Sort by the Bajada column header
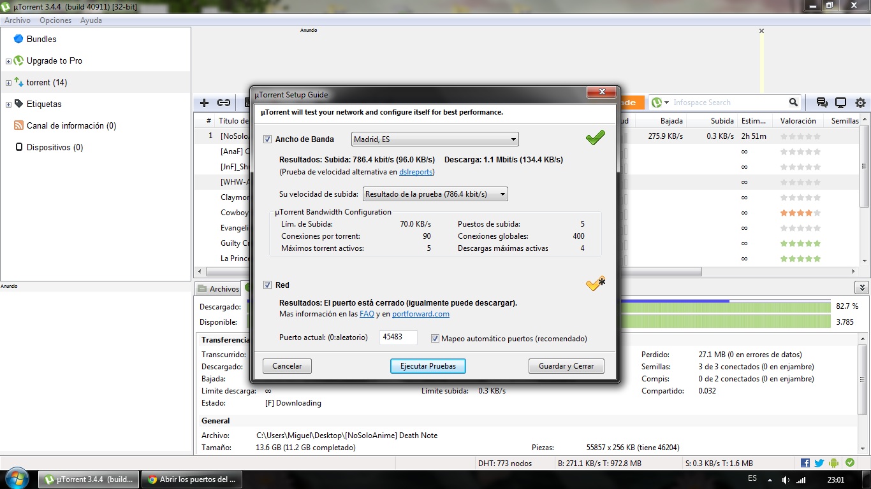This screenshot has width=871, height=489. click(x=671, y=120)
